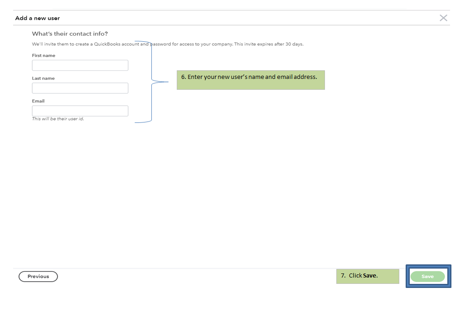Select the This will be their user id note
This screenshot has width=475, height=312.
tap(59, 118)
